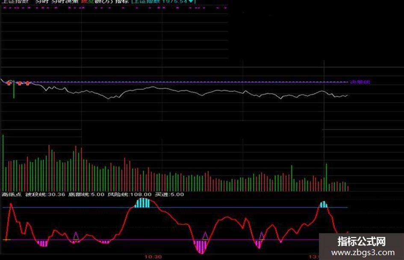Select the leftmost purple triangle buy signal
This screenshot has height=260, width=404.
pos(76,235)
